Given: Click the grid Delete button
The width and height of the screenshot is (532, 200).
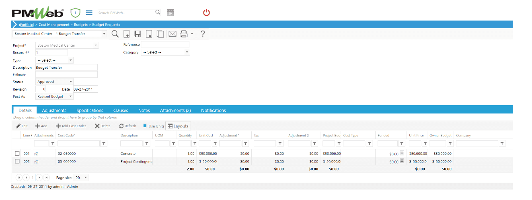Looking at the screenshot, I should [x=103, y=126].
